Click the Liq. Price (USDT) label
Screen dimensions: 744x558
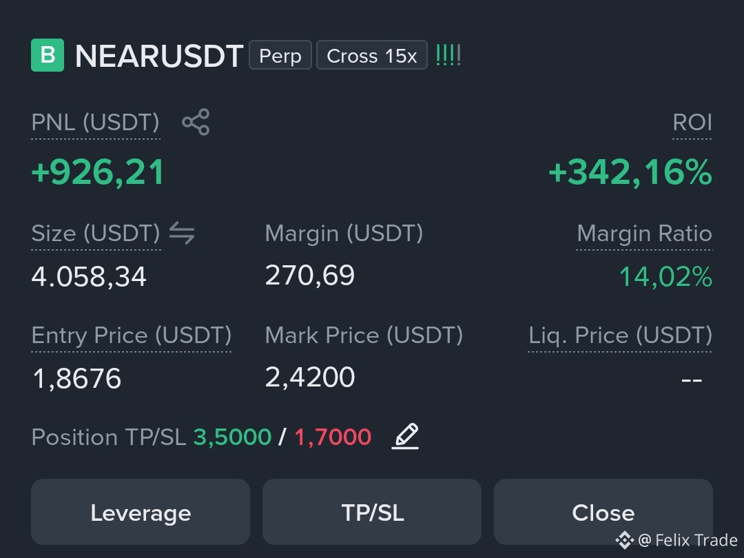(620, 335)
